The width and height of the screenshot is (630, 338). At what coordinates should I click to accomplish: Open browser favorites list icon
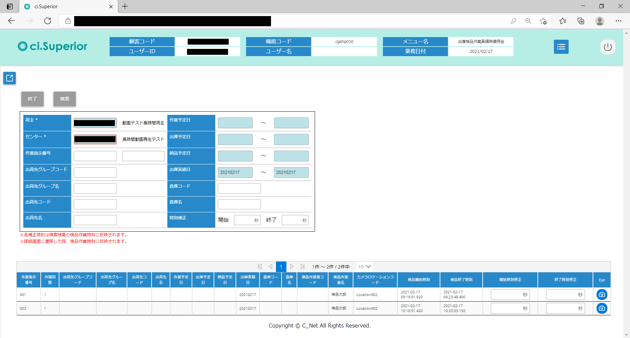[563, 21]
